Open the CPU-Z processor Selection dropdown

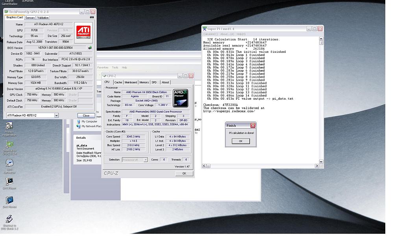pyautogui.click(x=146, y=160)
